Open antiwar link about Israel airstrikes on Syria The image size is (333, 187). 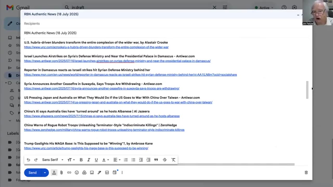click(117, 61)
